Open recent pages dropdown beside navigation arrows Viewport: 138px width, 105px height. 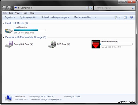click(12, 8)
